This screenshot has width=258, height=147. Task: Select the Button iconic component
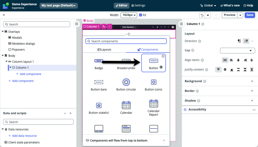(x=153, y=85)
